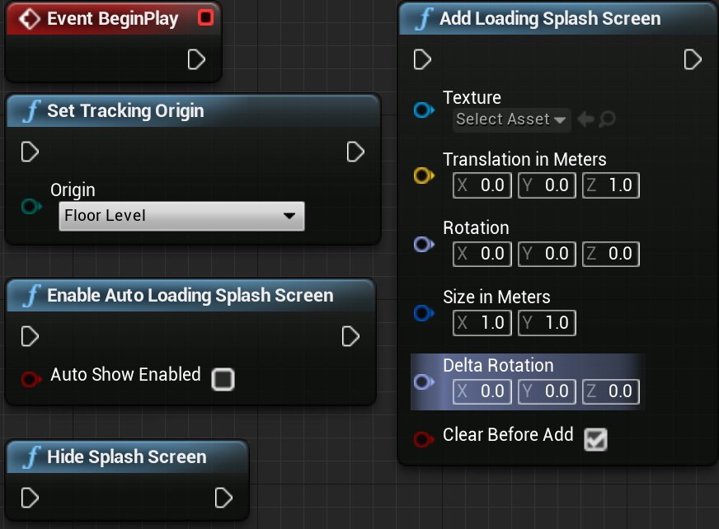Click the function icon on Set Tracking Origin
This screenshot has width=719, height=529.
pyautogui.click(x=31, y=111)
